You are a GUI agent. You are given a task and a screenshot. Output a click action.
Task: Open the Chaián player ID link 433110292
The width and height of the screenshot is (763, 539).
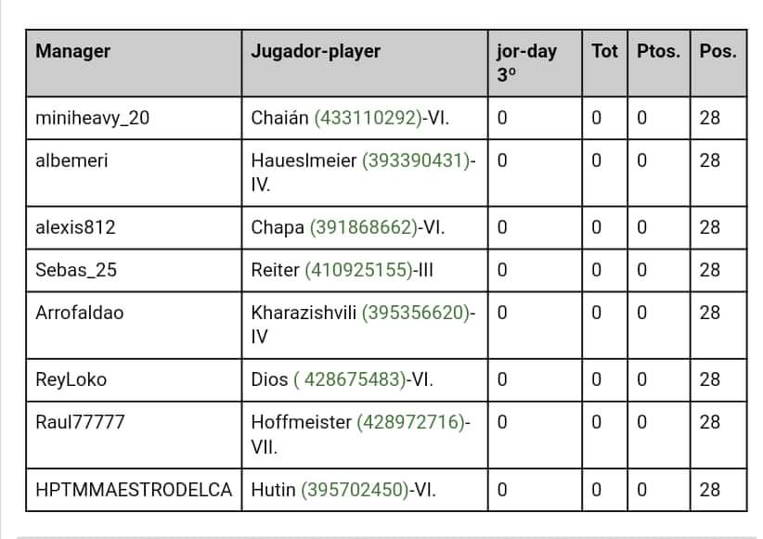[368, 118]
